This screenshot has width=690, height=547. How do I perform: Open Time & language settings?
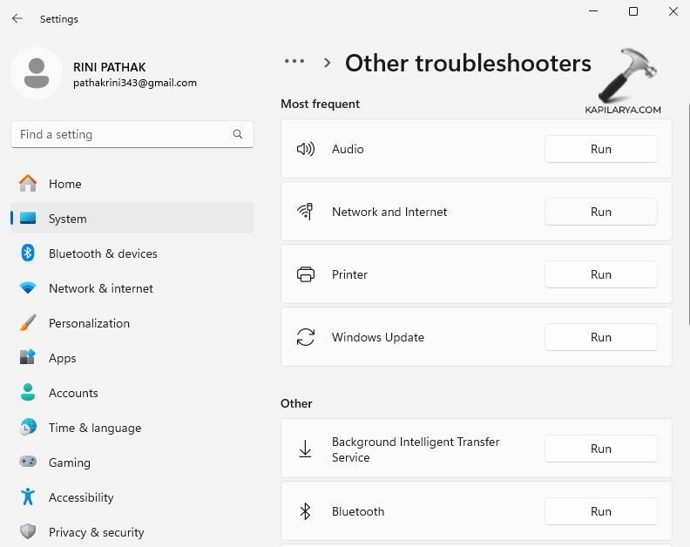(x=94, y=428)
